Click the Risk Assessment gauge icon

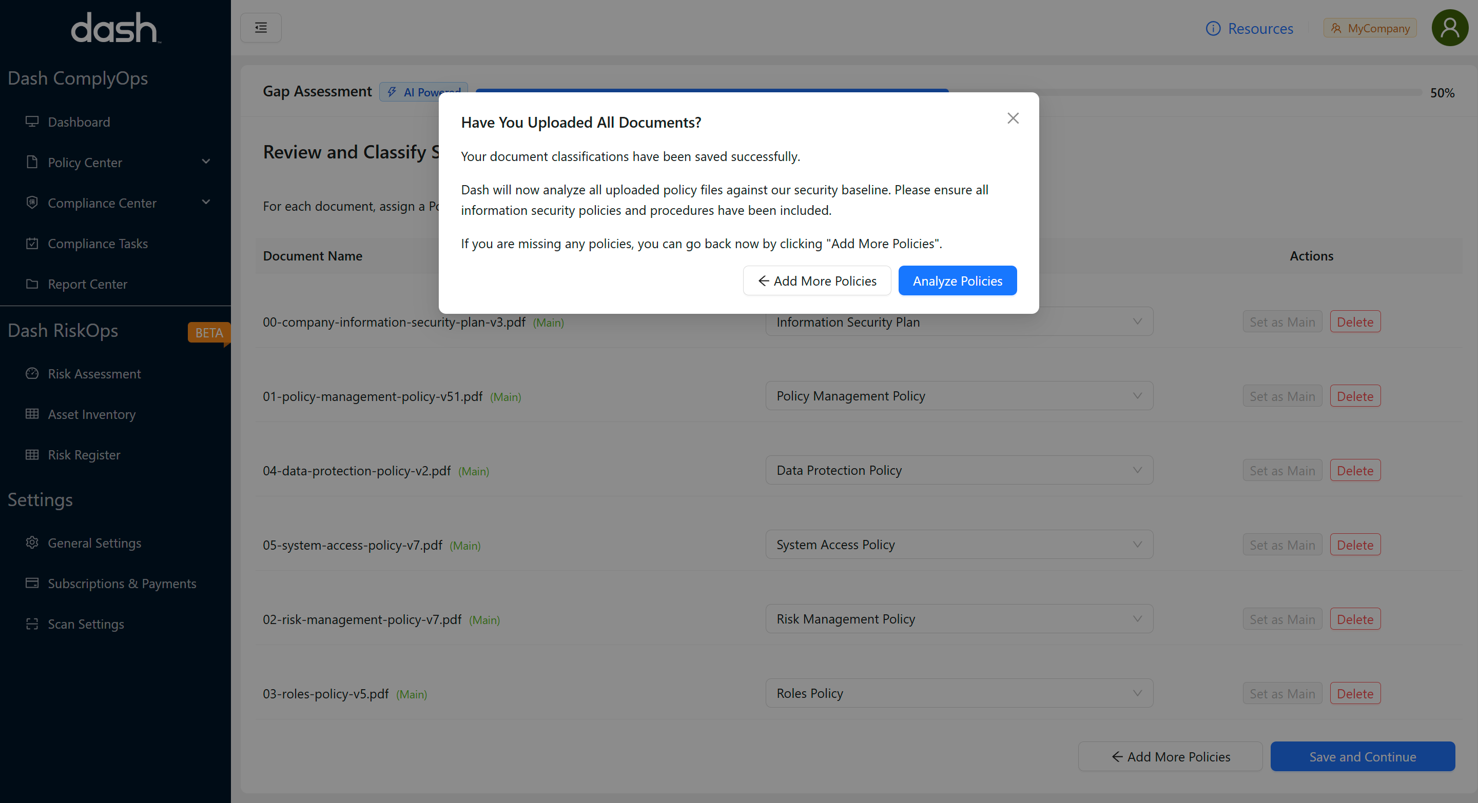[32, 373]
